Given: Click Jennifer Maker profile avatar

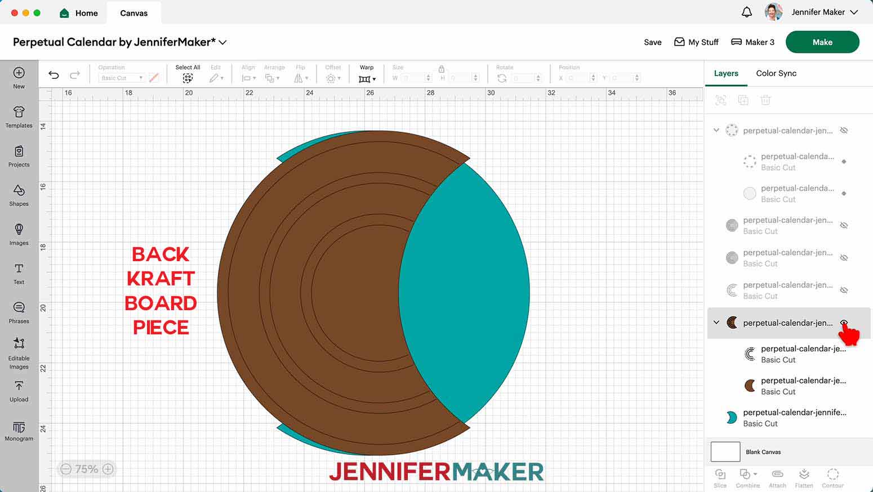Looking at the screenshot, I should click(774, 12).
